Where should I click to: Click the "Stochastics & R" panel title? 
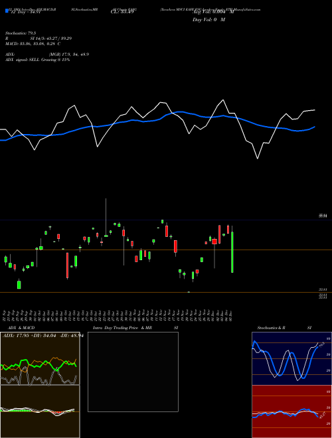click(x=271, y=328)
